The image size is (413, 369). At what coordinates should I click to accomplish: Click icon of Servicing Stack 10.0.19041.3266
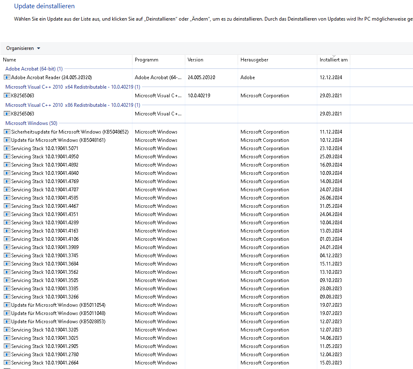click(7, 296)
